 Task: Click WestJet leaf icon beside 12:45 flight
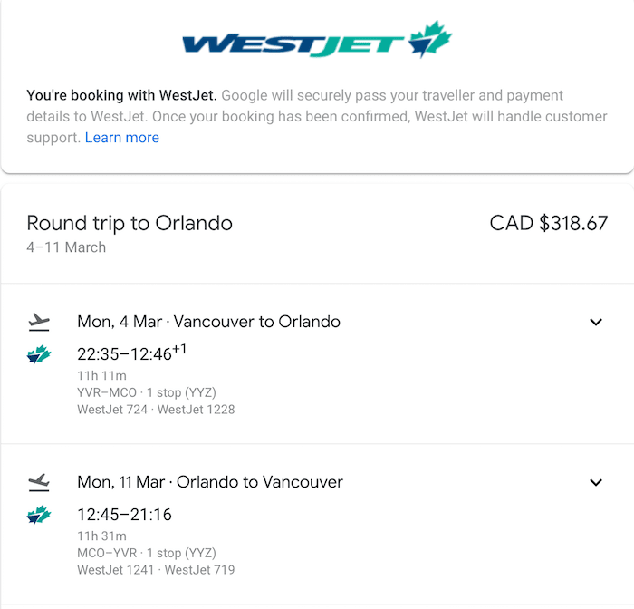(x=39, y=515)
